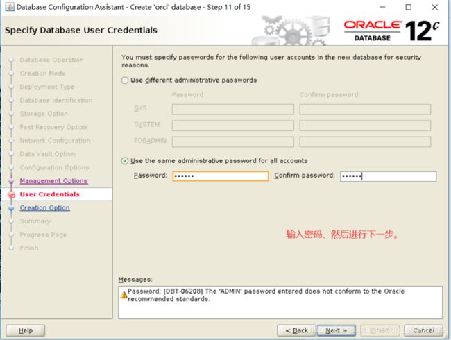Click the Cancel button

point(423,330)
